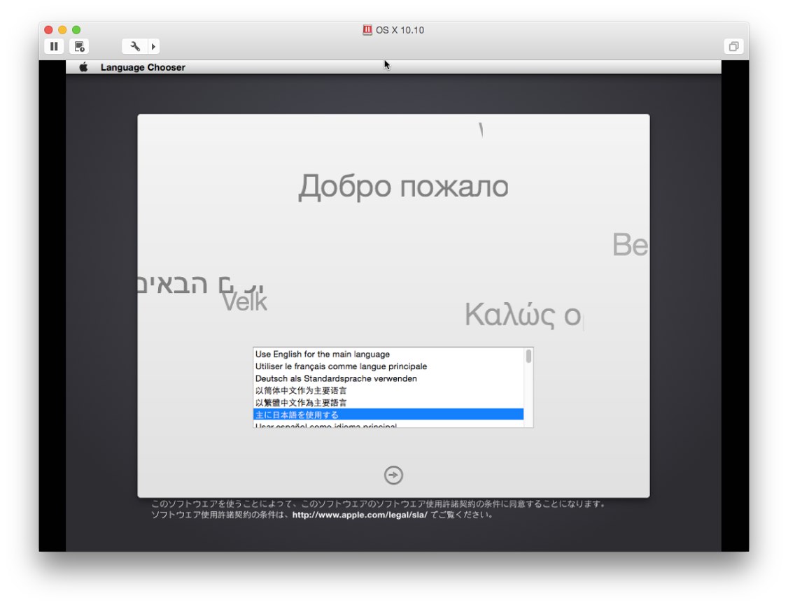Select 以简体中文作为主要语言 option

[x=388, y=390]
